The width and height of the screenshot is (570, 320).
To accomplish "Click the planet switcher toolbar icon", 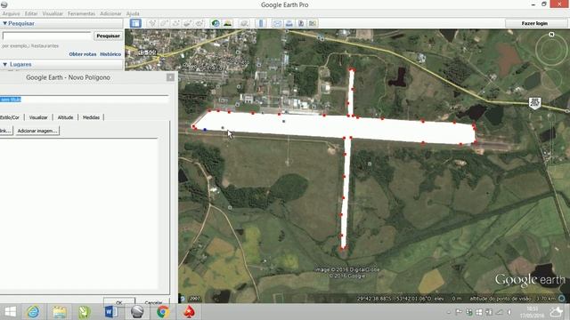I will pyautogui.click(x=244, y=23).
